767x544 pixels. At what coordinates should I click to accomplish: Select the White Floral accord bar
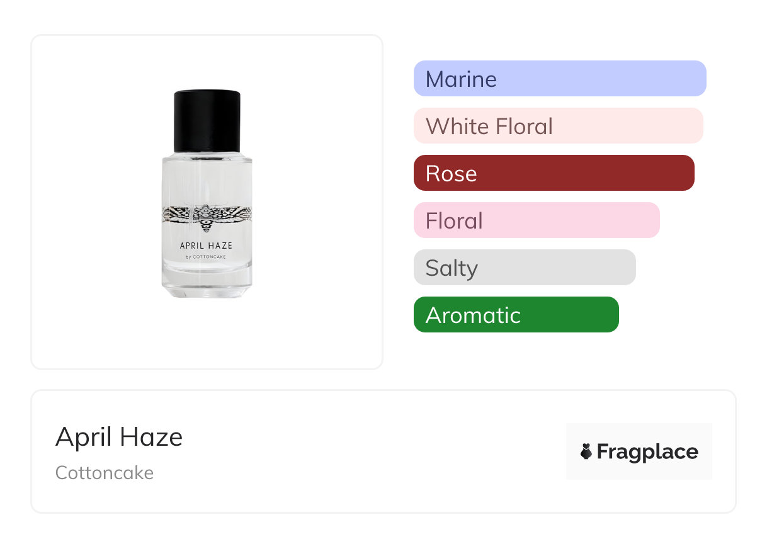tap(558, 126)
